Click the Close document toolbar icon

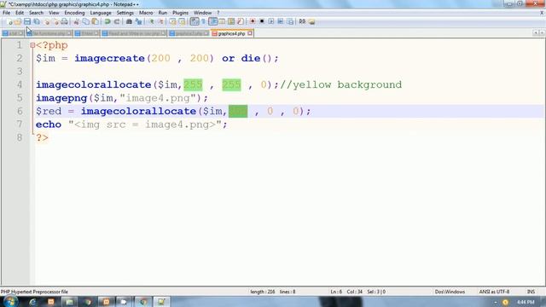pyautogui.click(x=47, y=21)
